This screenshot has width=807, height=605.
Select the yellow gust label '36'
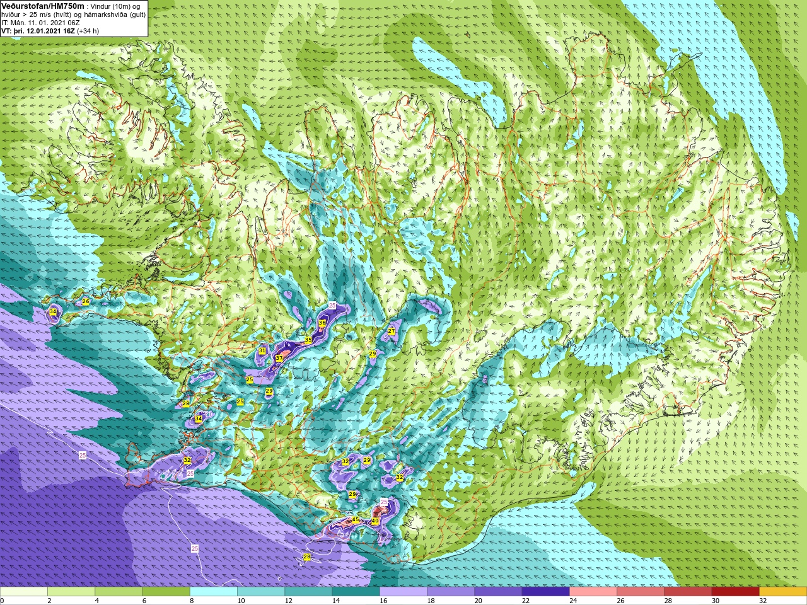coord(322,323)
